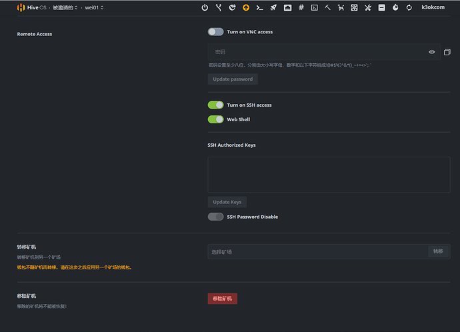Click the SSH Authorized Keys heading

click(231, 145)
